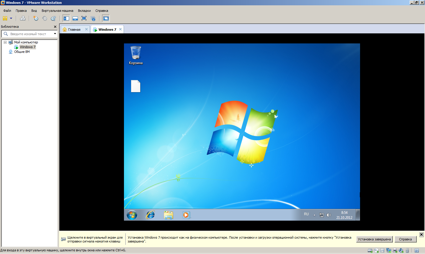This screenshot has height=254, width=425.
Task: Toggle the library sidebar view button
Action: click(x=66, y=18)
